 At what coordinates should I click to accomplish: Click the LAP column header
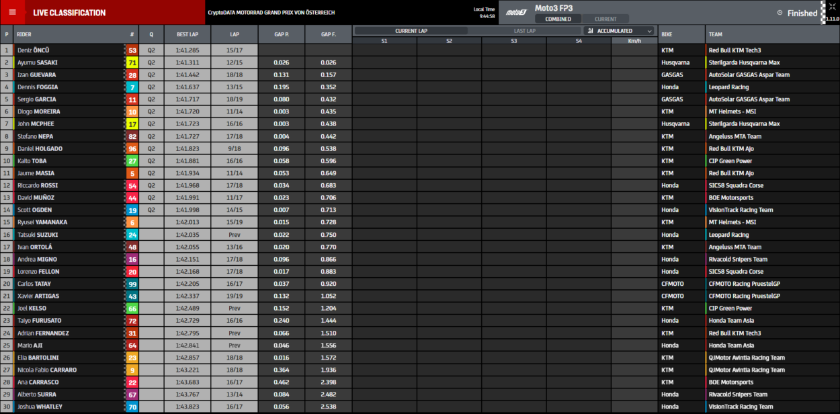click(235, 34)
